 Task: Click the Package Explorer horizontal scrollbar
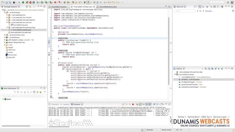tap(16, 126)
